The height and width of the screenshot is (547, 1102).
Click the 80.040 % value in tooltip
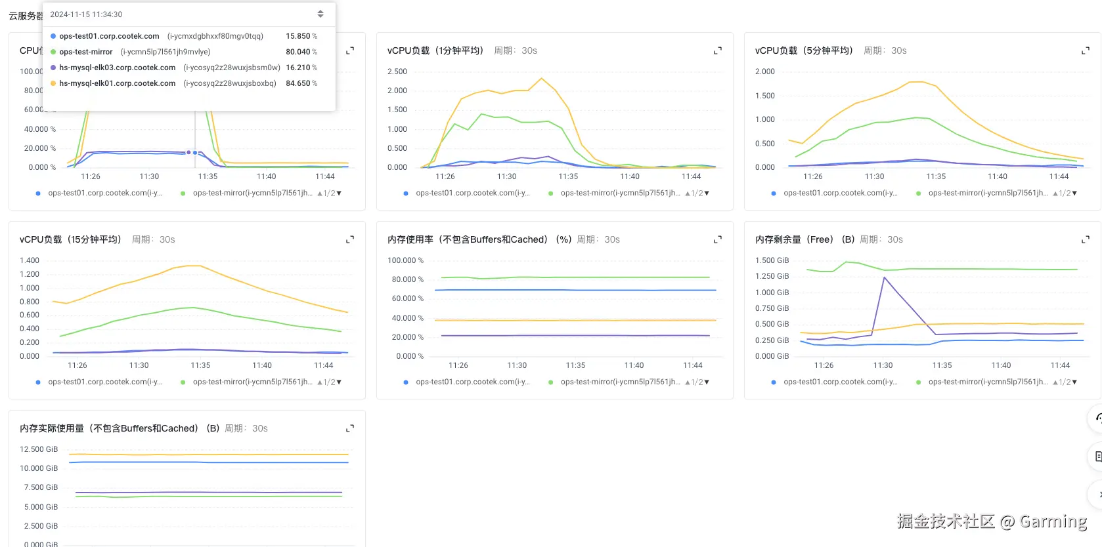pyautogui.click(x=301, y=52)
